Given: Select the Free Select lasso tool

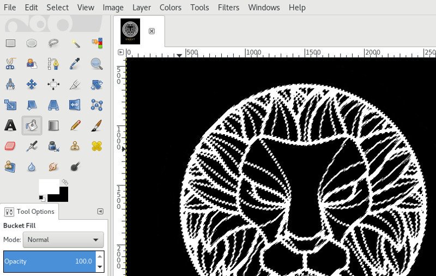Looking at the screenshot, I should (53, 43).
